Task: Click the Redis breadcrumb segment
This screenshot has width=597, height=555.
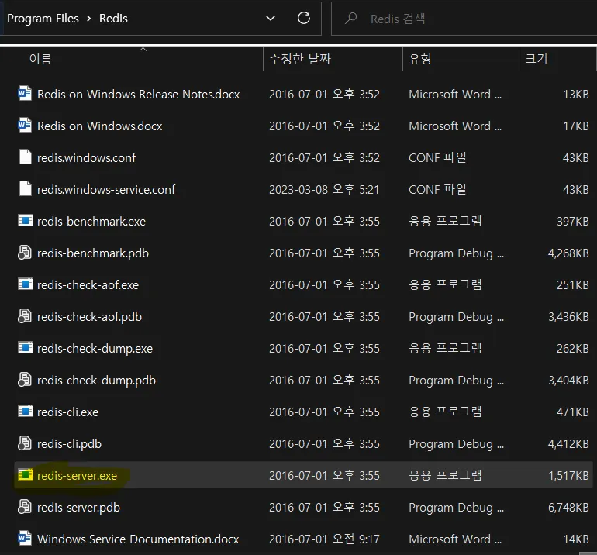Action: coord(113,19)
